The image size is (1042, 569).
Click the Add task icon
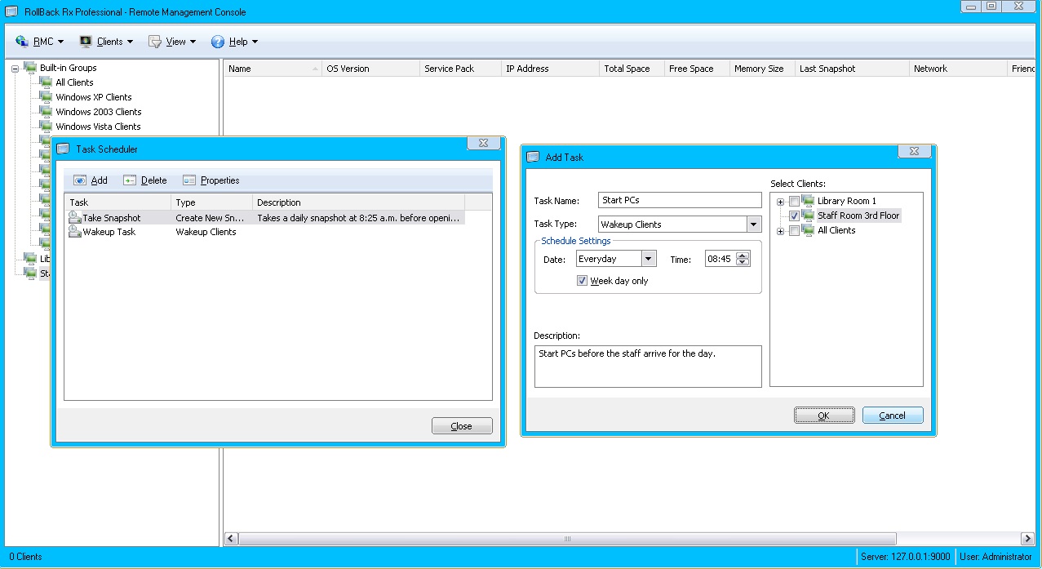pyautogui.click(x=80, y=180)
